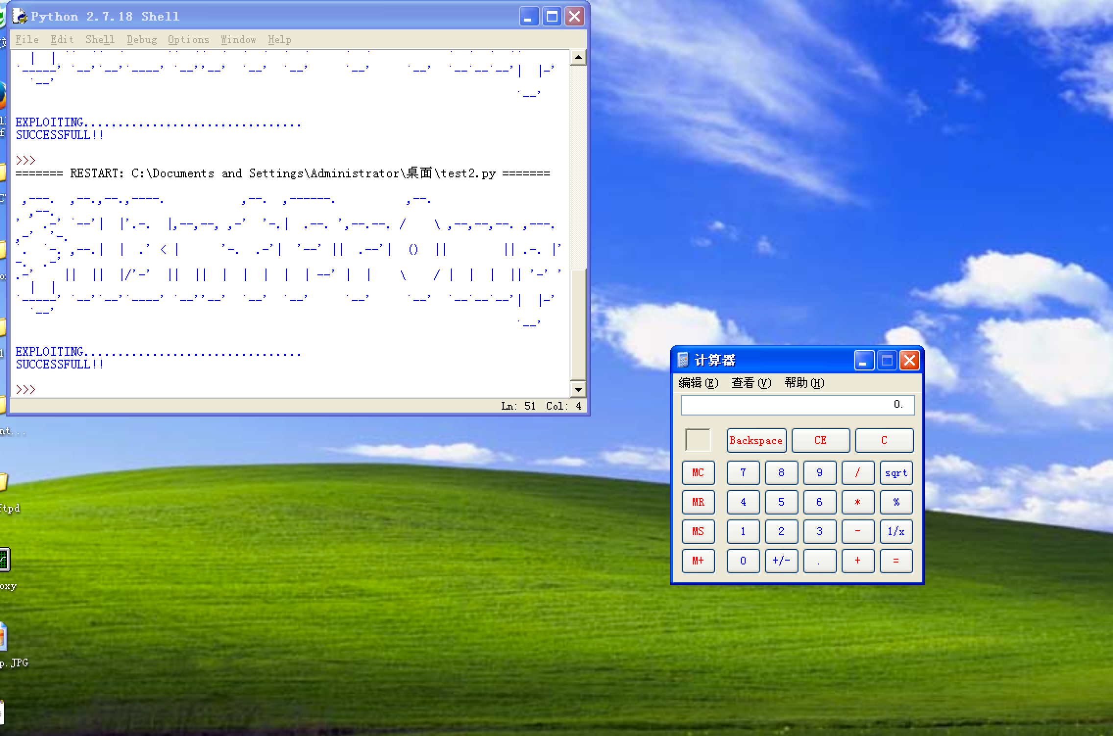Viewport: 1113px width, 736px height.
Task: Open the Edit menu in Python Shell
Action: 62,40
